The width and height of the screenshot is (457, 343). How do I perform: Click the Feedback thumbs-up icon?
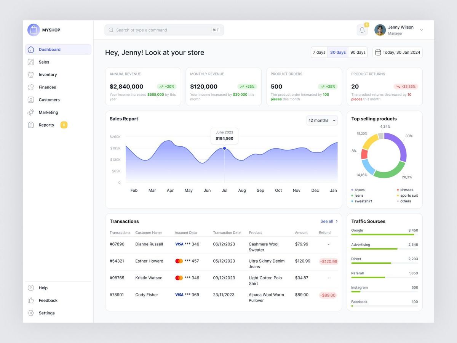point(31,300)
